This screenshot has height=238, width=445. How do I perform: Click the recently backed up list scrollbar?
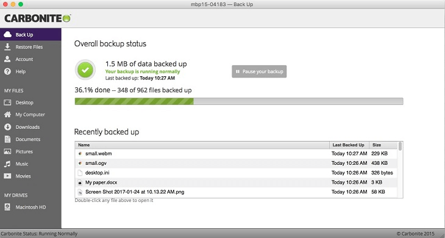400,170
